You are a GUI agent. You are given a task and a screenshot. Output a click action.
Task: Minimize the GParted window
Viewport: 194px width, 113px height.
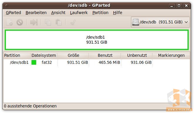pos(172,6)
